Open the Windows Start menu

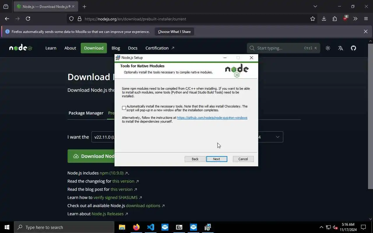(x=7, y=227)
